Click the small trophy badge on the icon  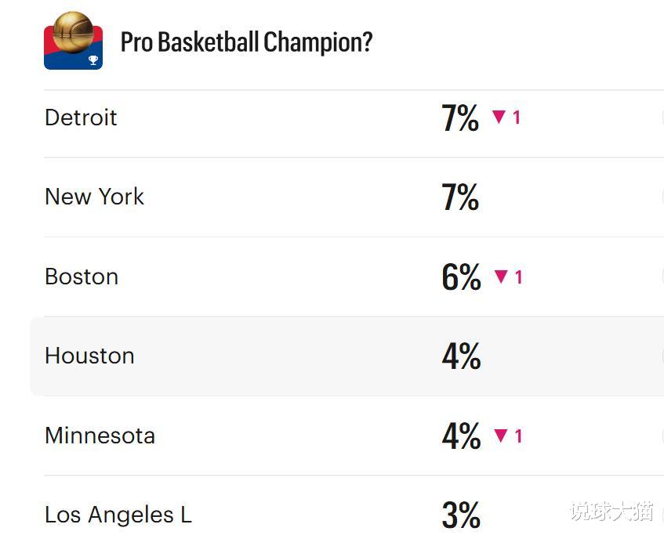pyautogui.click(x=93, y=60)
